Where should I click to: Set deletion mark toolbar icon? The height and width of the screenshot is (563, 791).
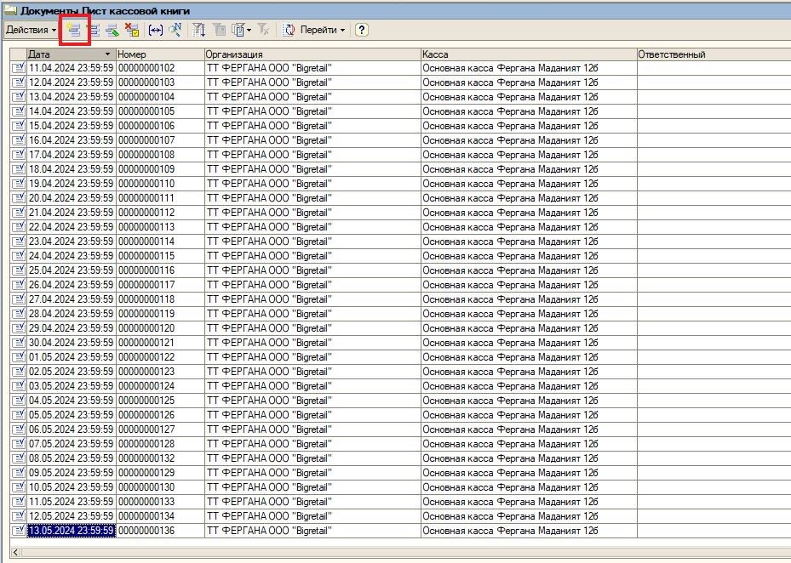(x=132, y=31)
